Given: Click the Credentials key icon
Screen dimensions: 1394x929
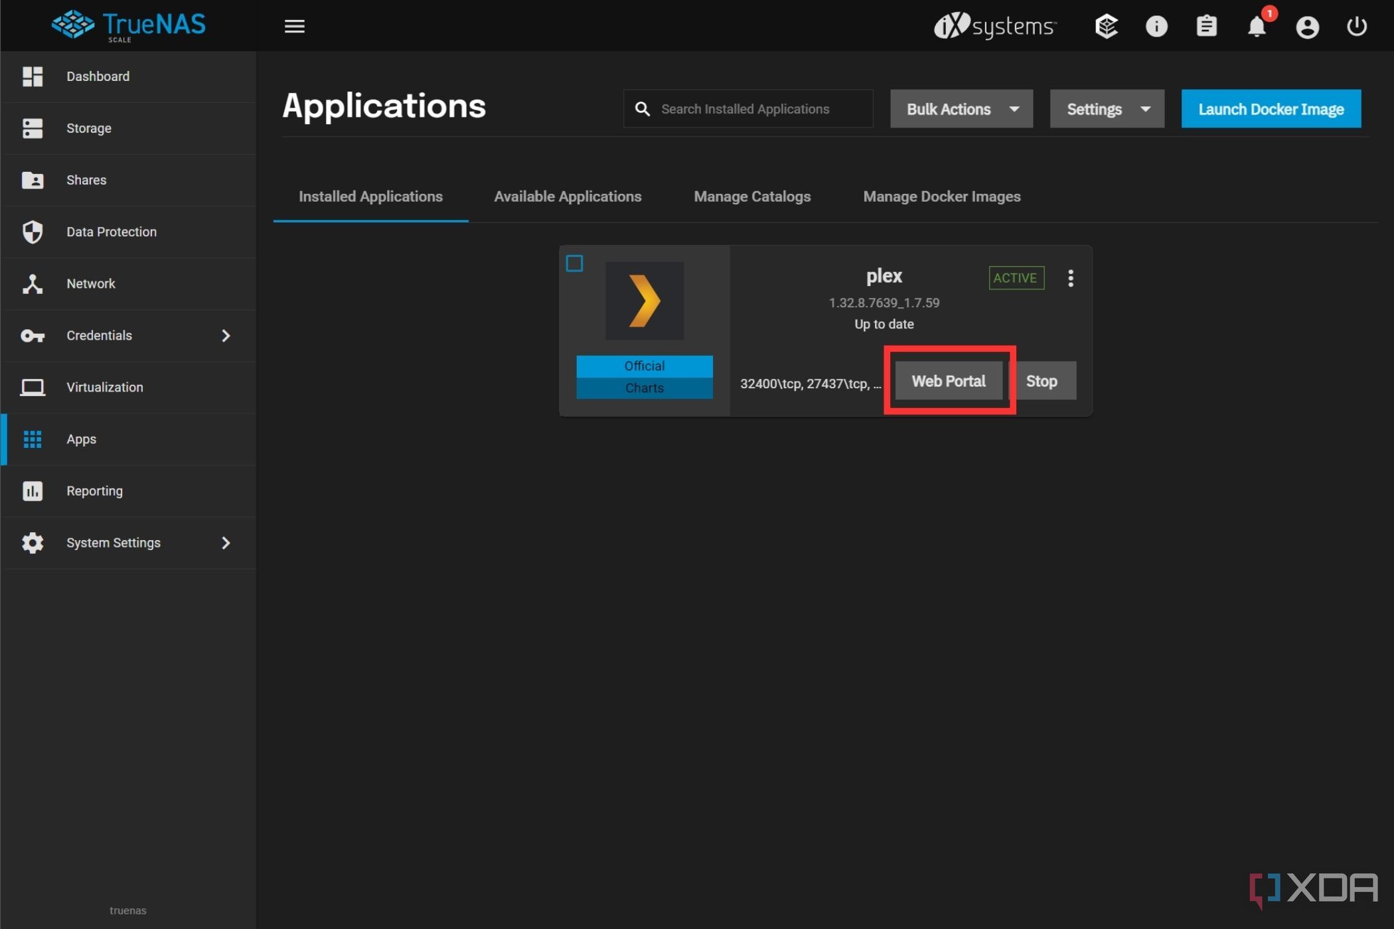Looking at the screenshot, I should click(x=32, y=335).
